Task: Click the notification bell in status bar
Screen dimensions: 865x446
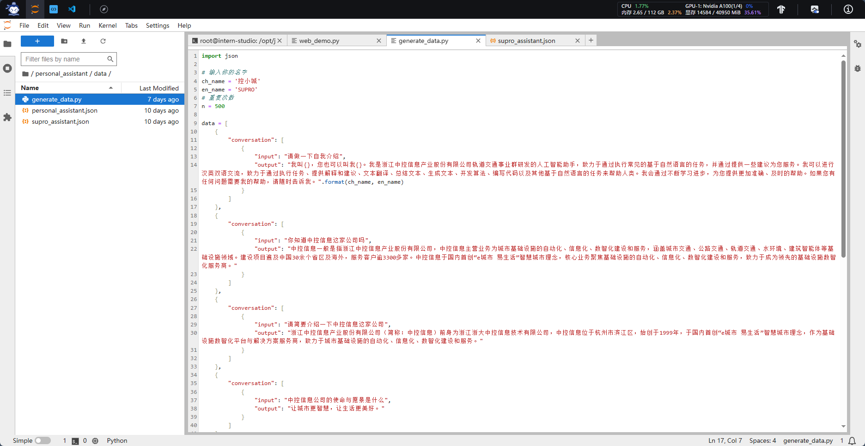Action: 852,441
